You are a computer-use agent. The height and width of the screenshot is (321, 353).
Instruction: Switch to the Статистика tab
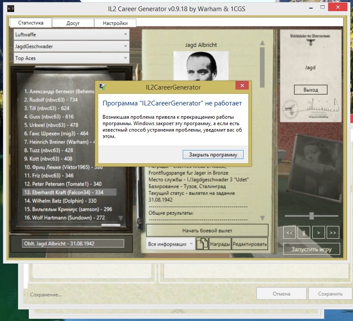30,23
